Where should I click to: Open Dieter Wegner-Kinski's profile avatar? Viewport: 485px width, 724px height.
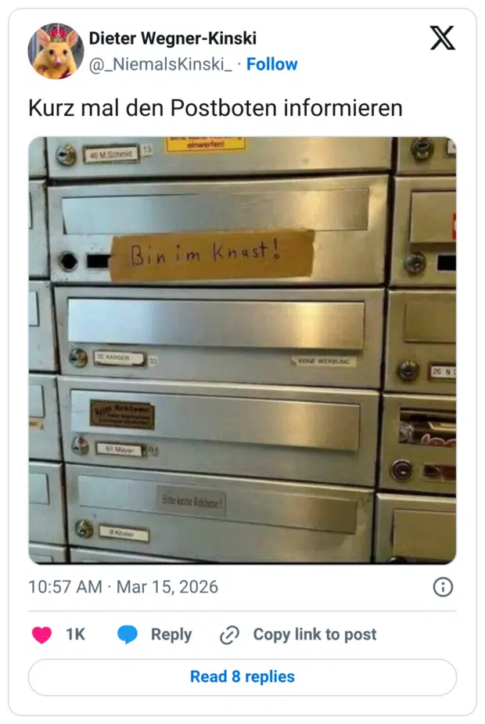click(x=56, y=51)
